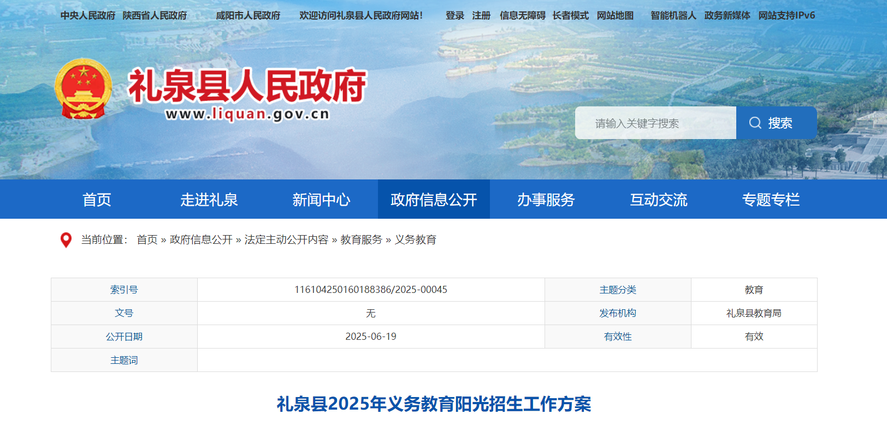Screen dimensions: 887x426
Task: Open 信息无障碍 accessibility mode
Action: (523, 15)
